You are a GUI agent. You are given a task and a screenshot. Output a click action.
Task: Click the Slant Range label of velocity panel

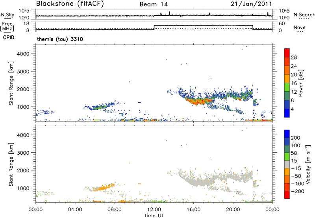pos(11,164)
